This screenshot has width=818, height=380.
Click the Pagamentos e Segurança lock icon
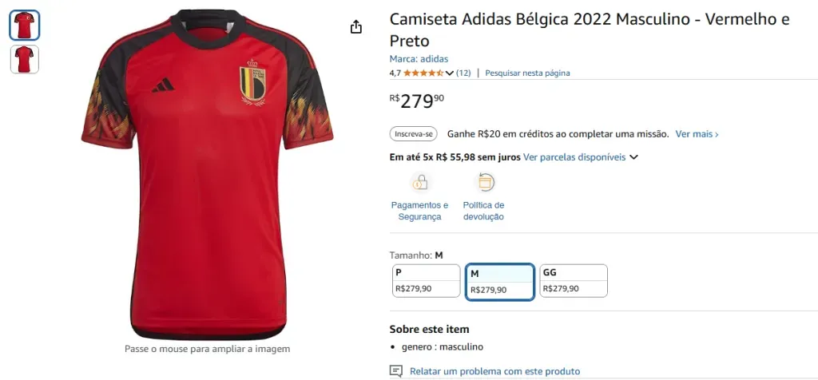click(419, 183)
